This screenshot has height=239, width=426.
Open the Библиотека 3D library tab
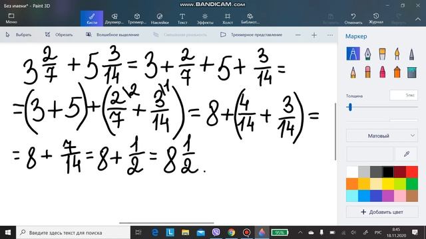(250, 19)
